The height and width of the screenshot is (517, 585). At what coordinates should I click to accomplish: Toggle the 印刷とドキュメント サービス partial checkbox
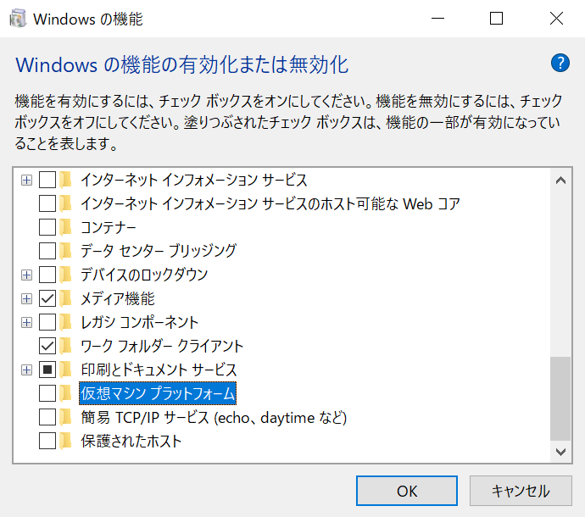pyautogui.click(x=47, y=370)
